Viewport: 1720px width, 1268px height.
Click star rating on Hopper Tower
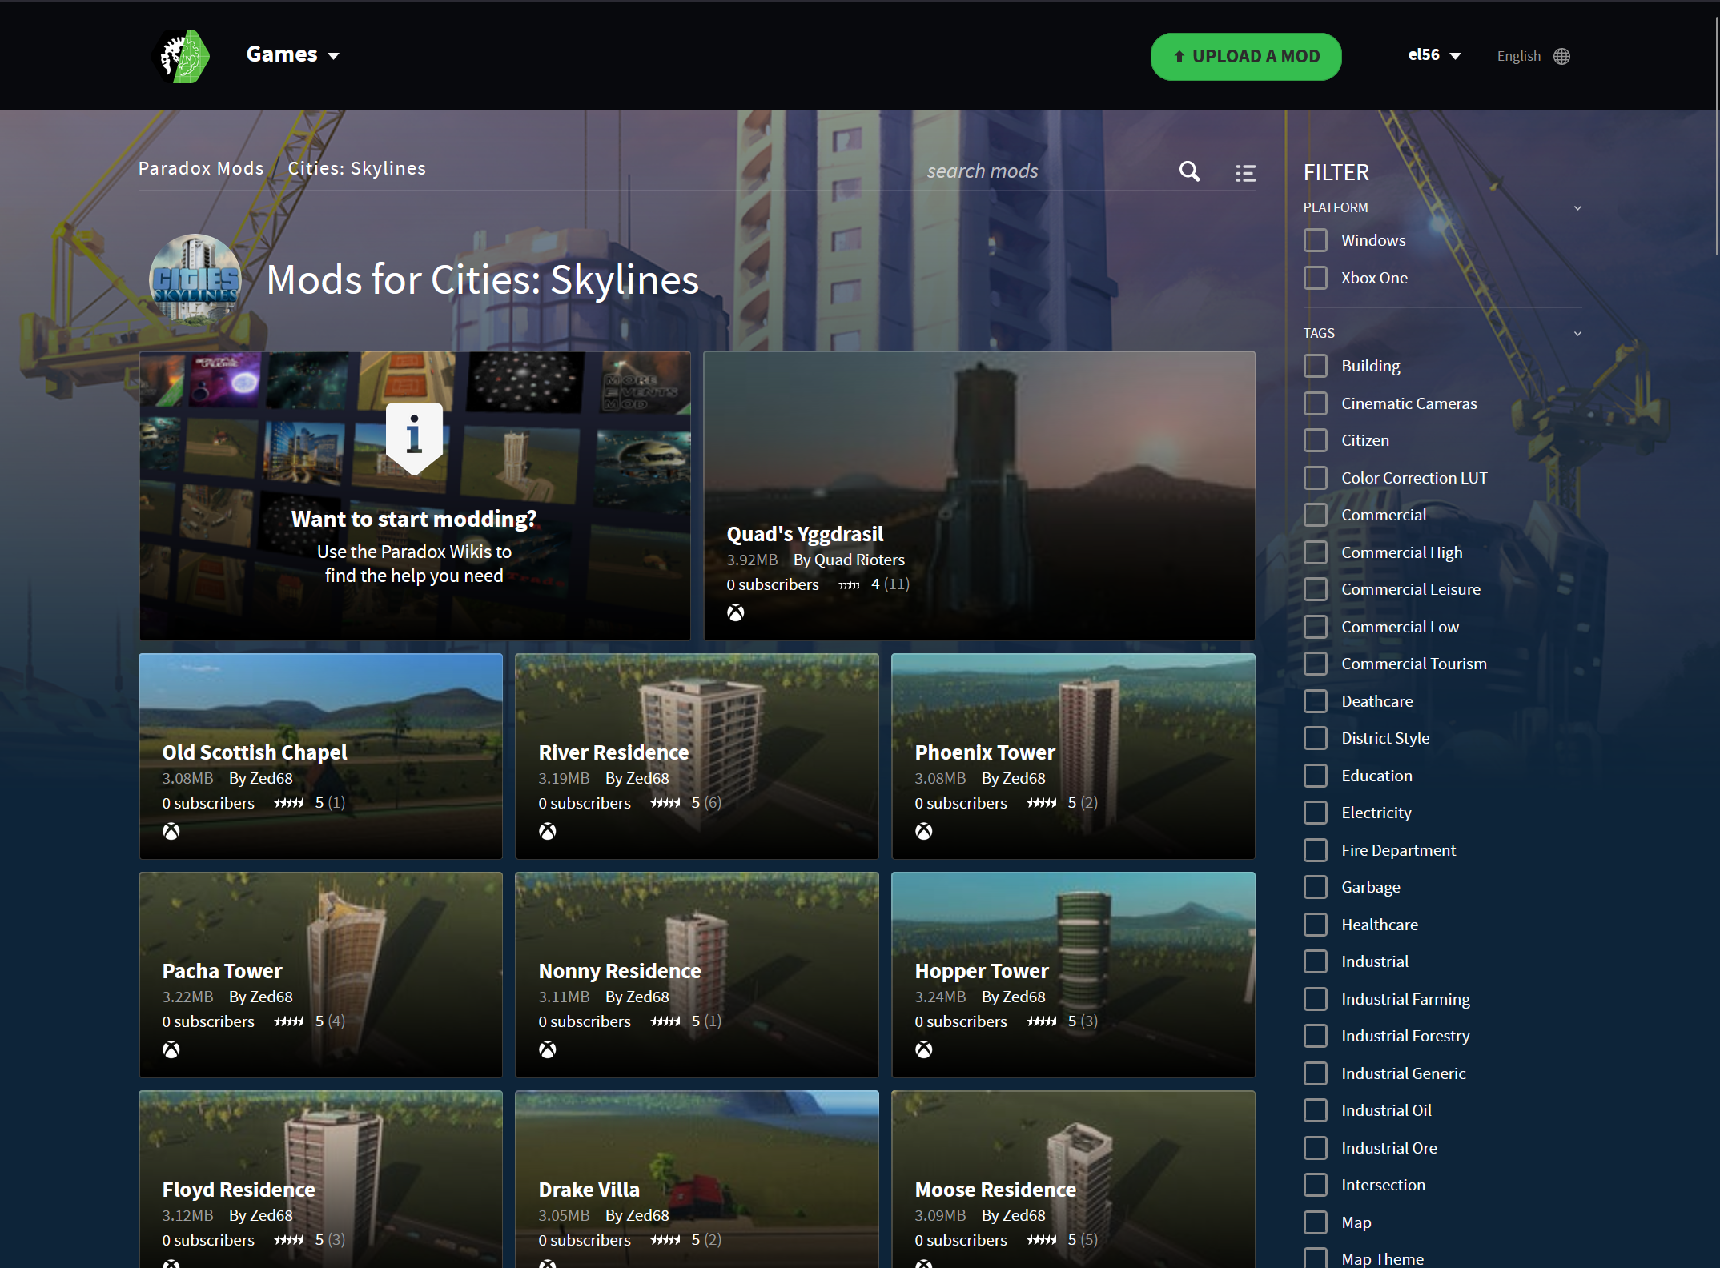point(1042,1021)
